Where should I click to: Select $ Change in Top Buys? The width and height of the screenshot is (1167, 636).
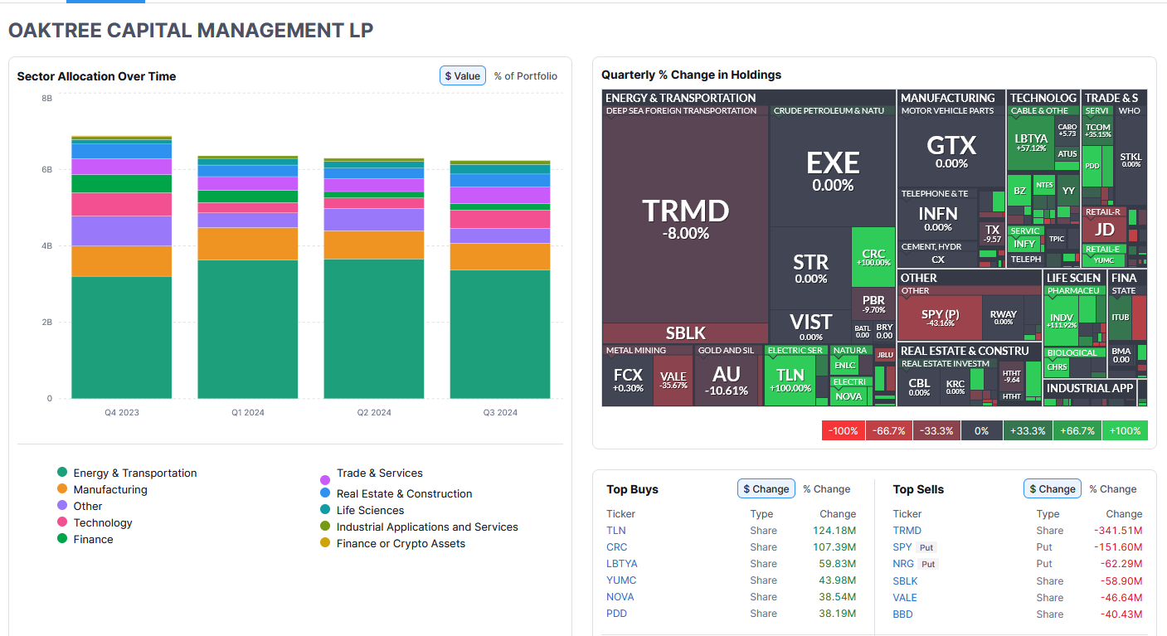pyautogui.click(x=766, y=488)
